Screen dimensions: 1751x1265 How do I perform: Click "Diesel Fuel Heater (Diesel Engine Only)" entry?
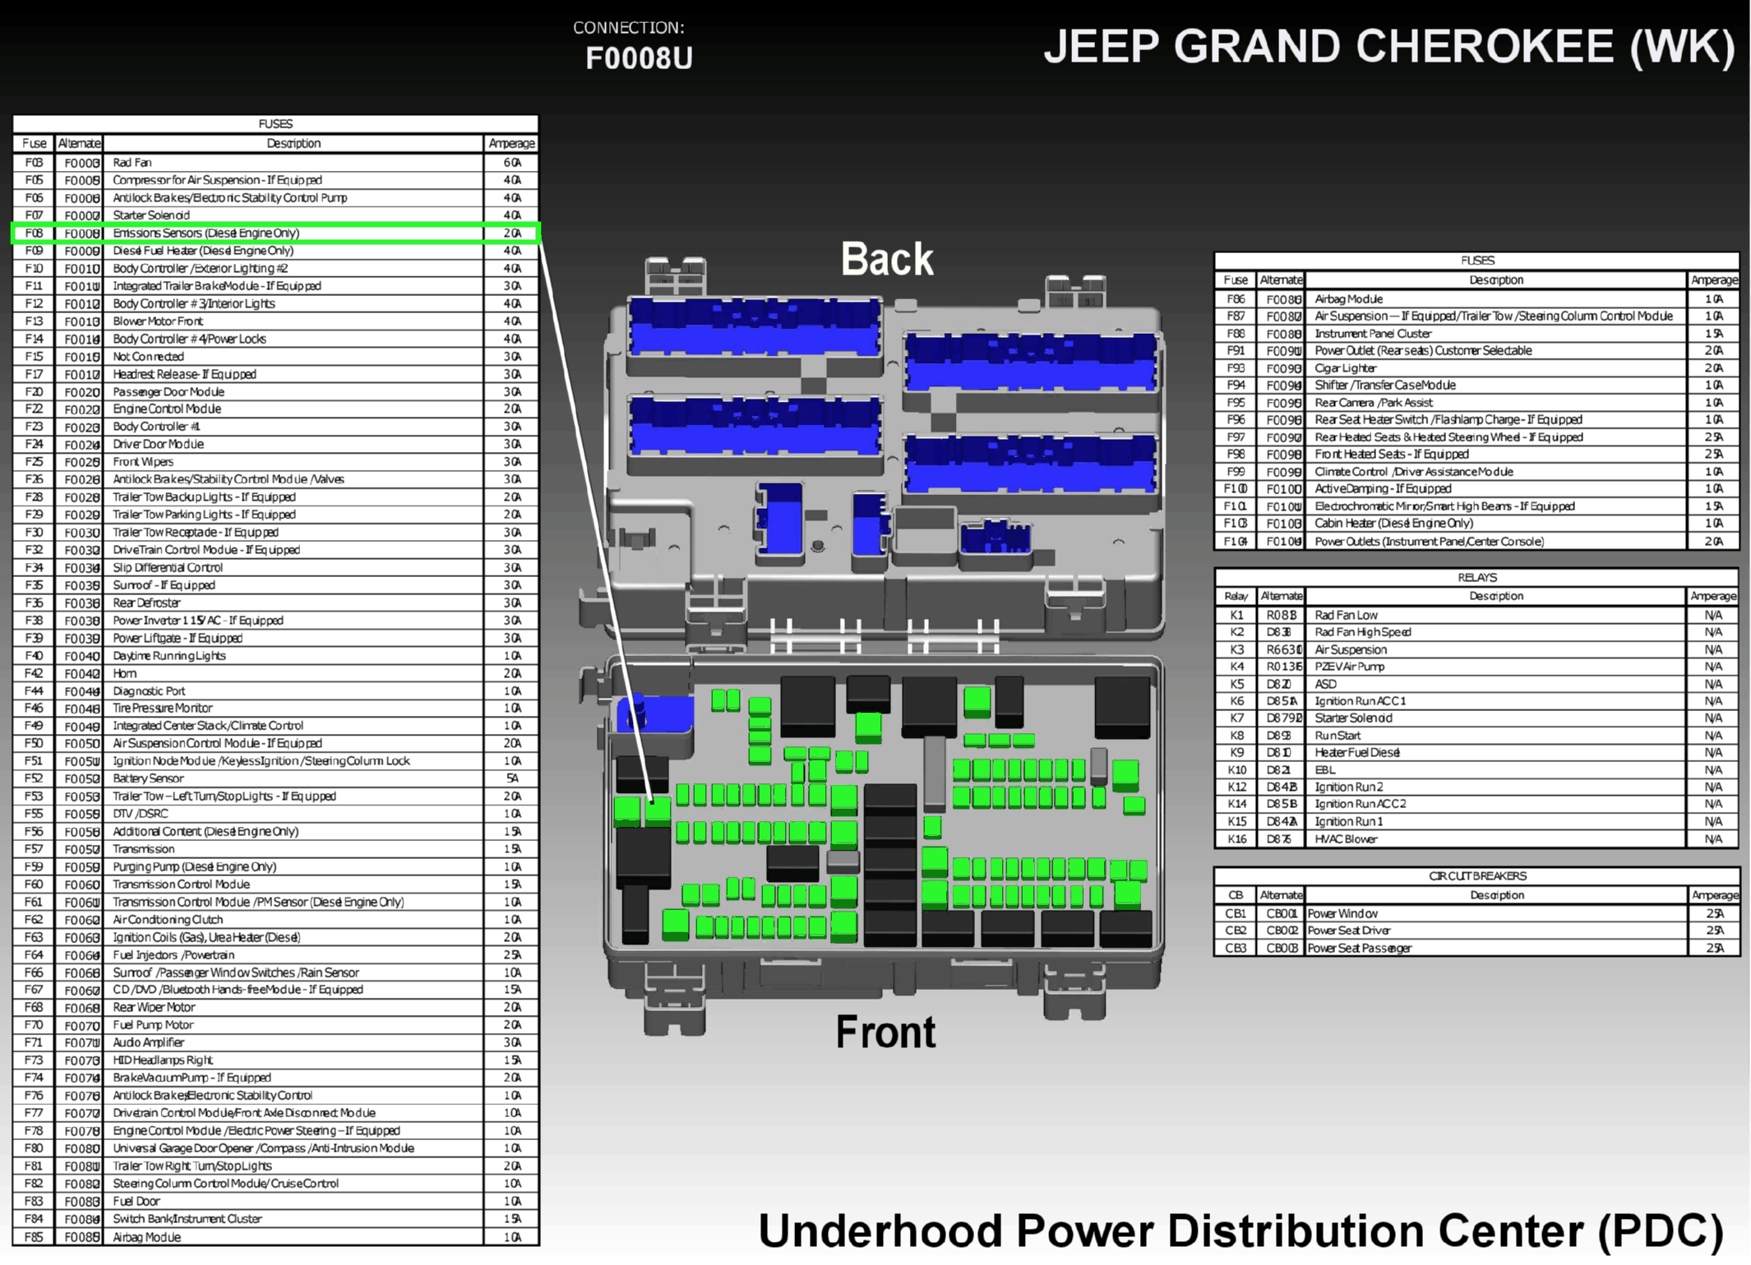[203, 251]
